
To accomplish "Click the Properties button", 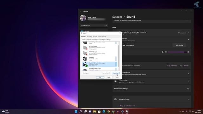I will [115, 73].
